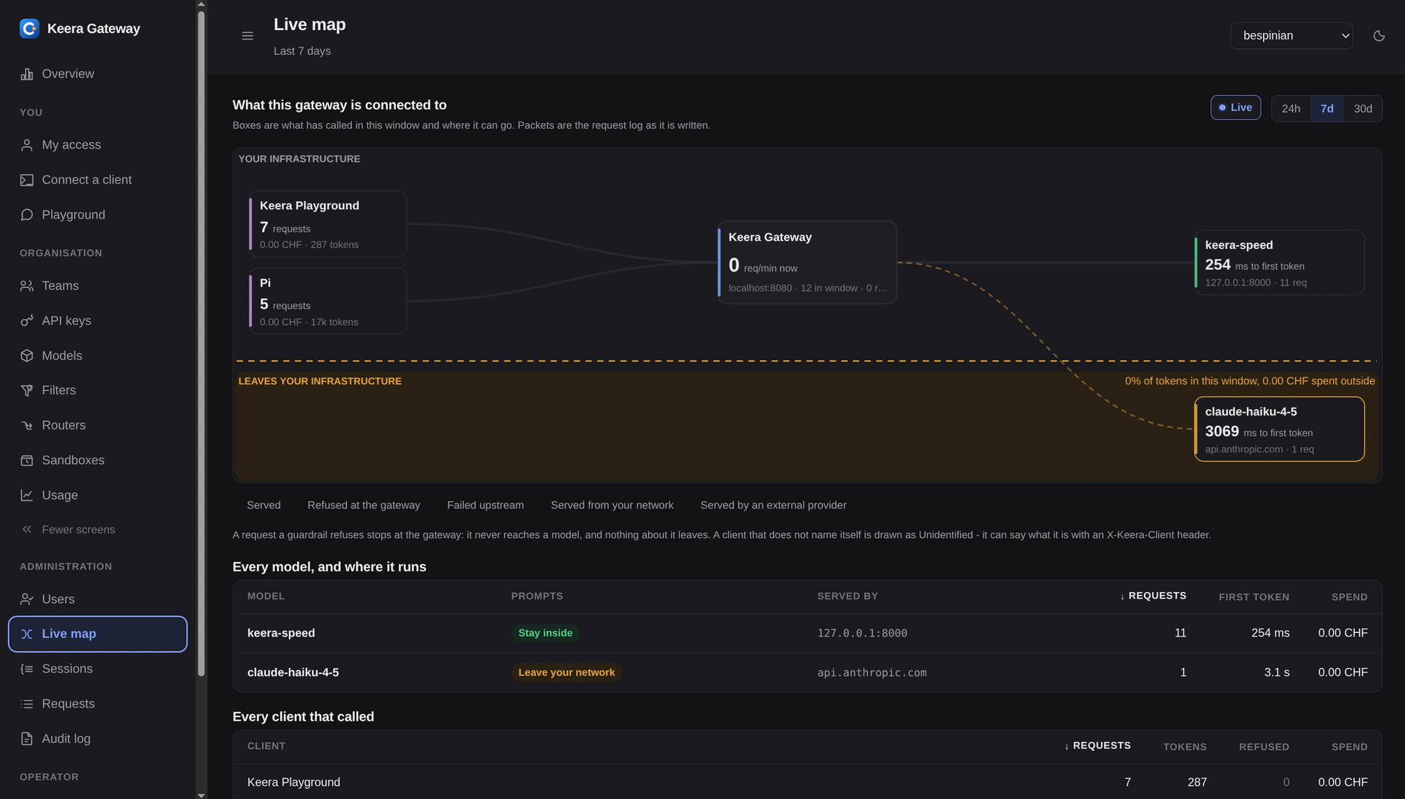Click the keera-speed table row name
This screenshot has width=1405, height=799.
281,633
